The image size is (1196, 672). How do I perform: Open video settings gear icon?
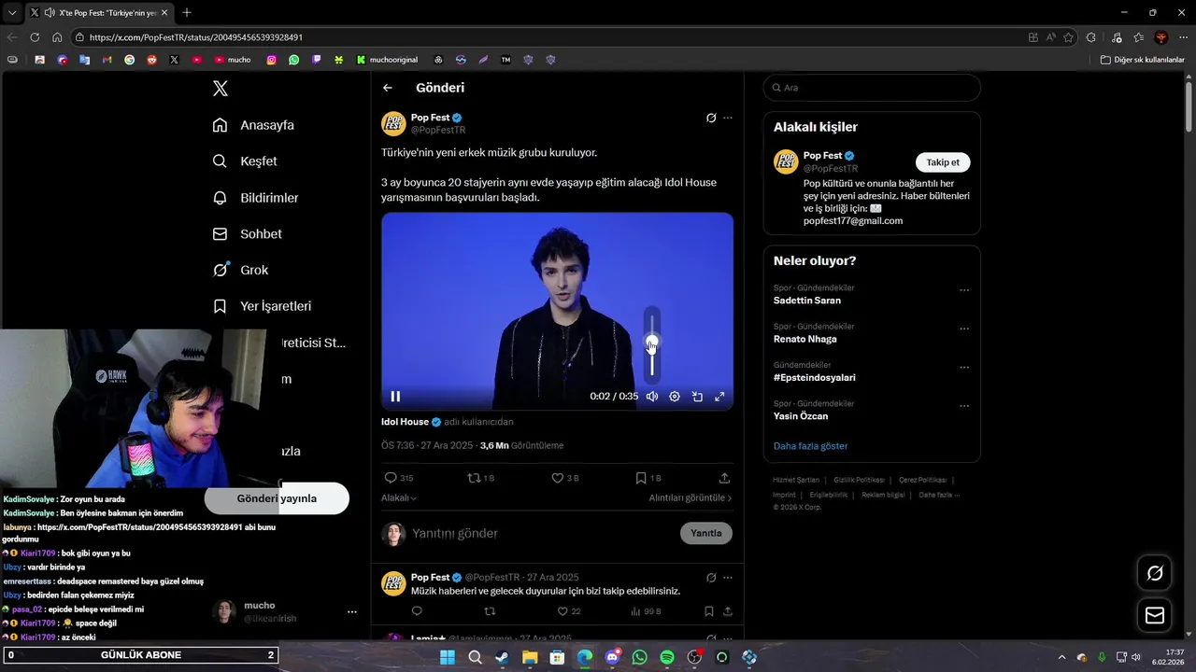675,397
